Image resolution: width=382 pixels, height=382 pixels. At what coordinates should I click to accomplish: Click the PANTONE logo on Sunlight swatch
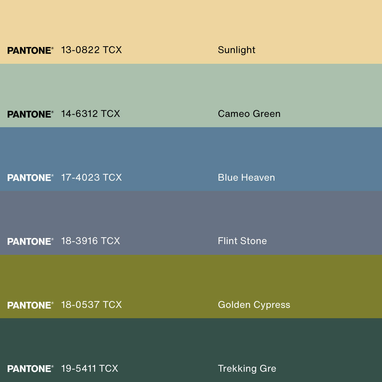click(x=30, y=50)
